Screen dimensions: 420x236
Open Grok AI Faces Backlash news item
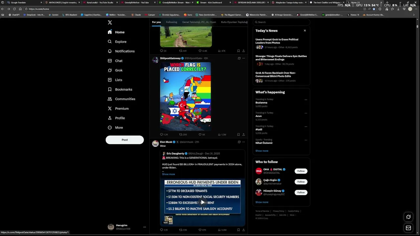281,76
